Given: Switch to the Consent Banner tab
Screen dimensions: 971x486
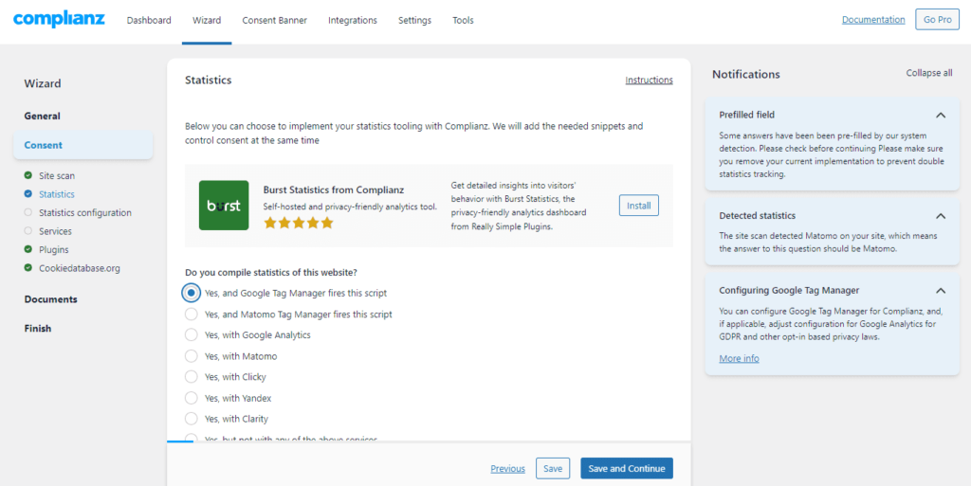Looking at the screenshot, I should pos(274,21).
